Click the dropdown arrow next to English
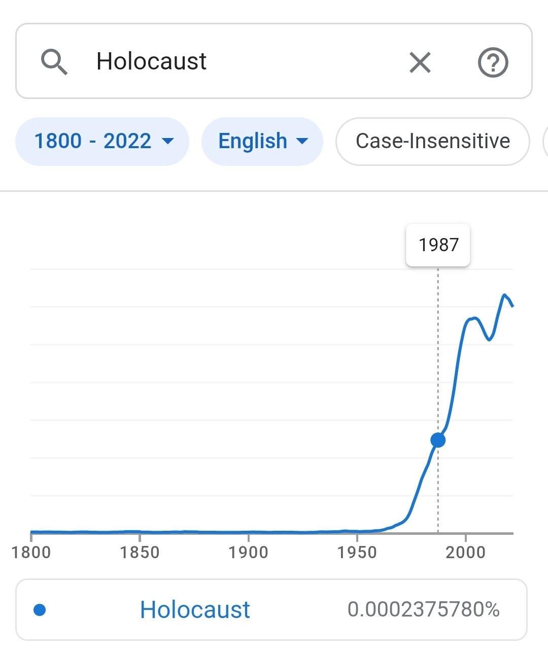548x650 pixels. [x=302, y=141]
